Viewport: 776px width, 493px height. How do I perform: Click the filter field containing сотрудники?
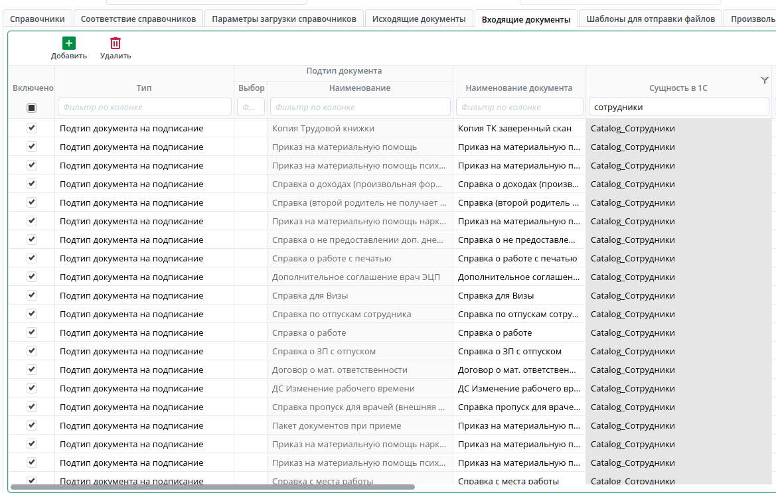point(678,107)
